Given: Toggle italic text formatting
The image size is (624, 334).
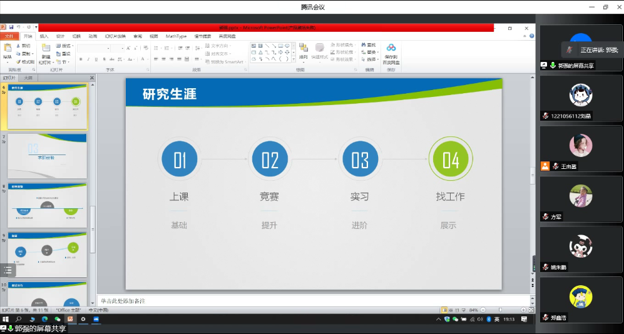Looking at the screenshot, I should (88, 59).
